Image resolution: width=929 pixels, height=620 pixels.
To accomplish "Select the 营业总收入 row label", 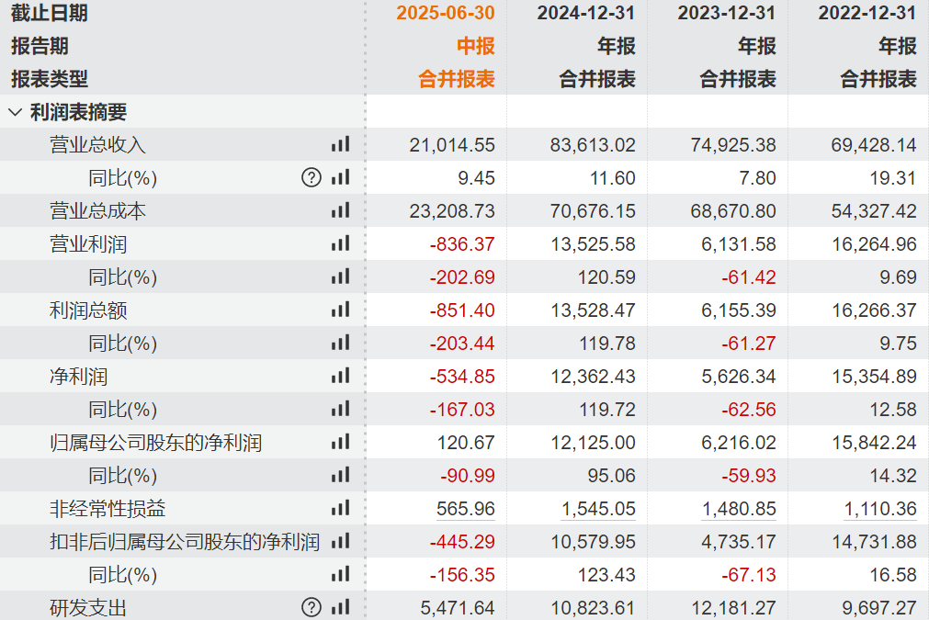I will [97, 144].
